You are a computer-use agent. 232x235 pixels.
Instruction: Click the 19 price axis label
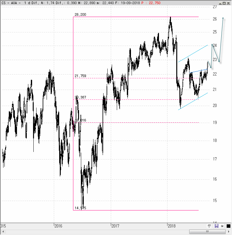(x=215, y=122)
